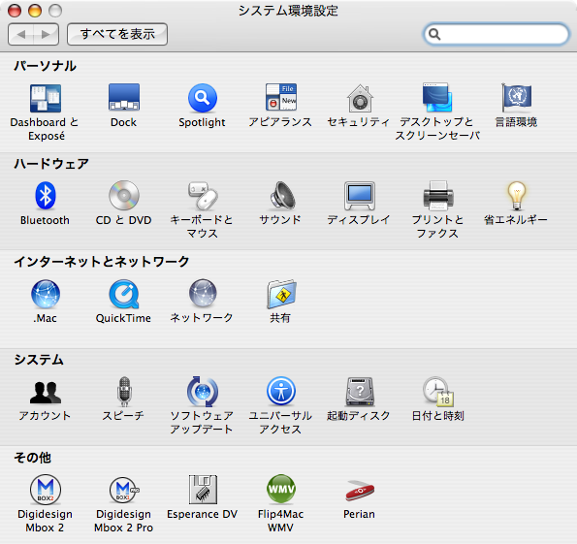Click the すべてを表示 button
The image size is (577, 544).
(117, 34)
